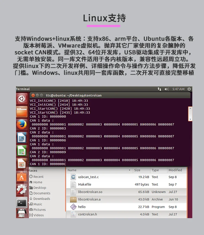Go to Desktop in Places sidebar

pyautogui.click(x=38, y=188)
